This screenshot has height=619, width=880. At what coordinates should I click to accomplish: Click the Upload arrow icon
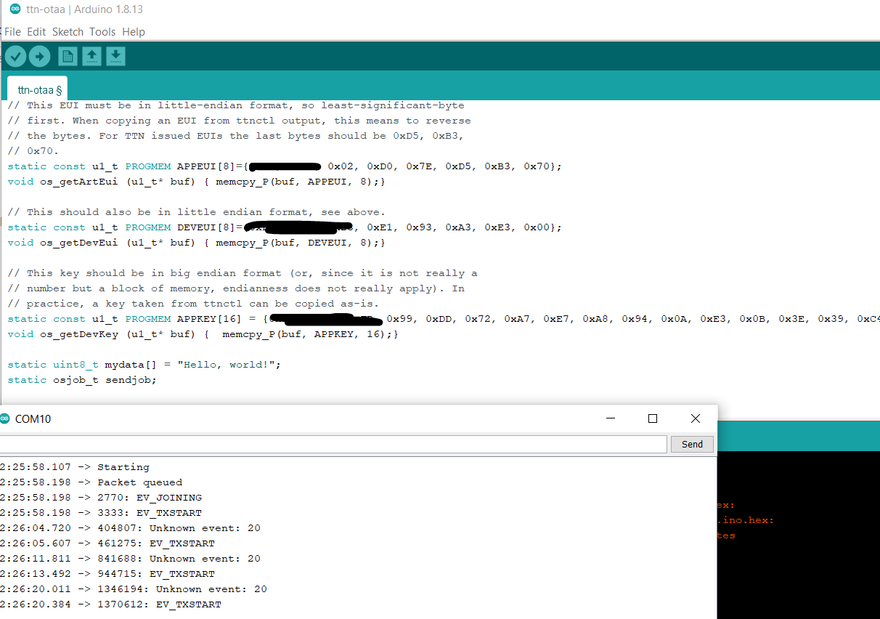pyautogui.click(x=39, y=56)
